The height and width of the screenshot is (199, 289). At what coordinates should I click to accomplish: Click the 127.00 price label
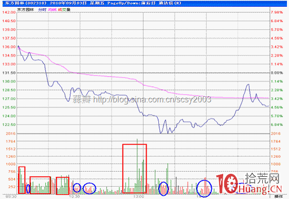pyautogui.click(x=9, y=99)
